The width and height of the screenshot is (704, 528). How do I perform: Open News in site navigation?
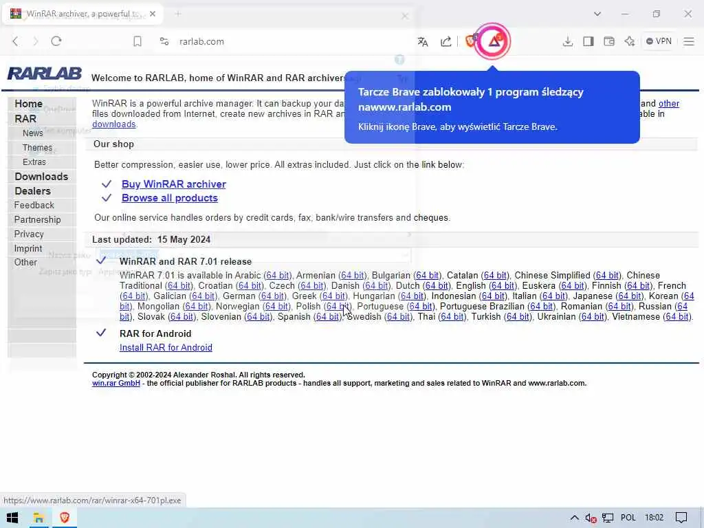coord(33,133)
